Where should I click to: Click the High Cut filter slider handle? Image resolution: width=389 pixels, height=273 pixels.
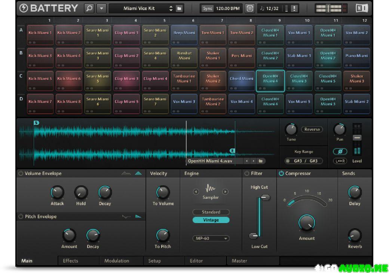pos(265,197)
